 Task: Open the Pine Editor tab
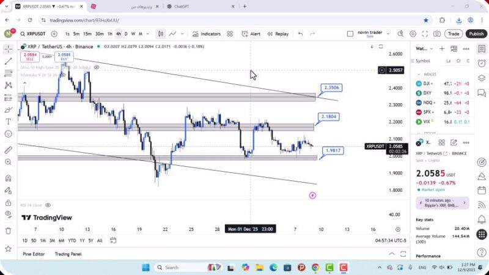34,254
